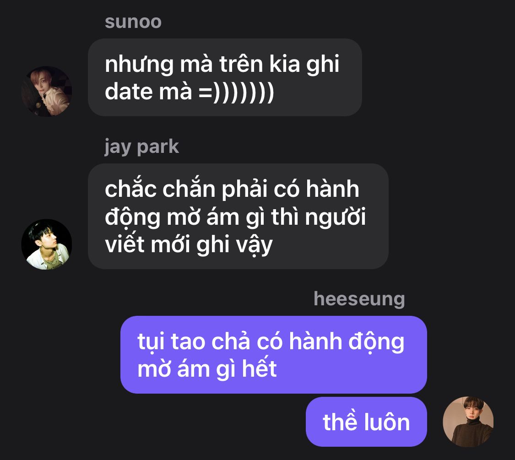Click "mờ ám gì hết" in the purple bubble
The height and width of the screenshot is (460, 515).
click(207, 369)
